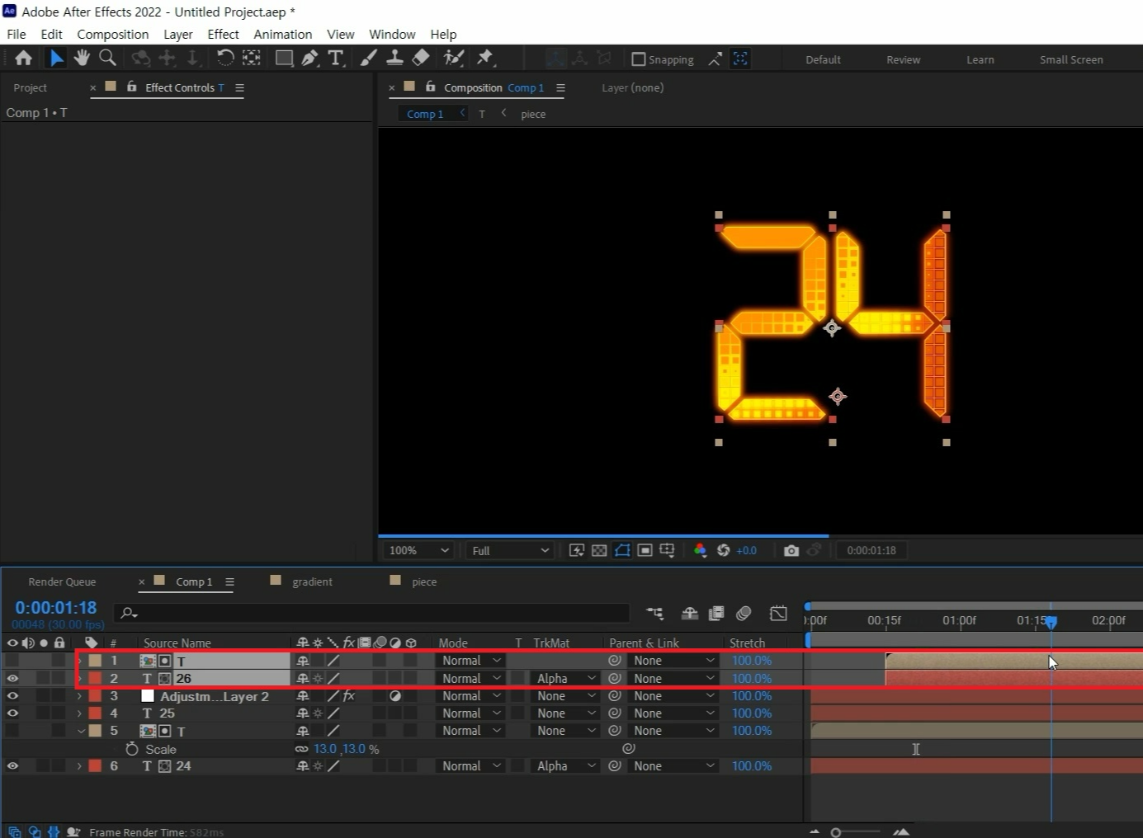Screen dimensions: 1143x838
Task: Select the Clone Stamp tool
Action: point(394,58)
